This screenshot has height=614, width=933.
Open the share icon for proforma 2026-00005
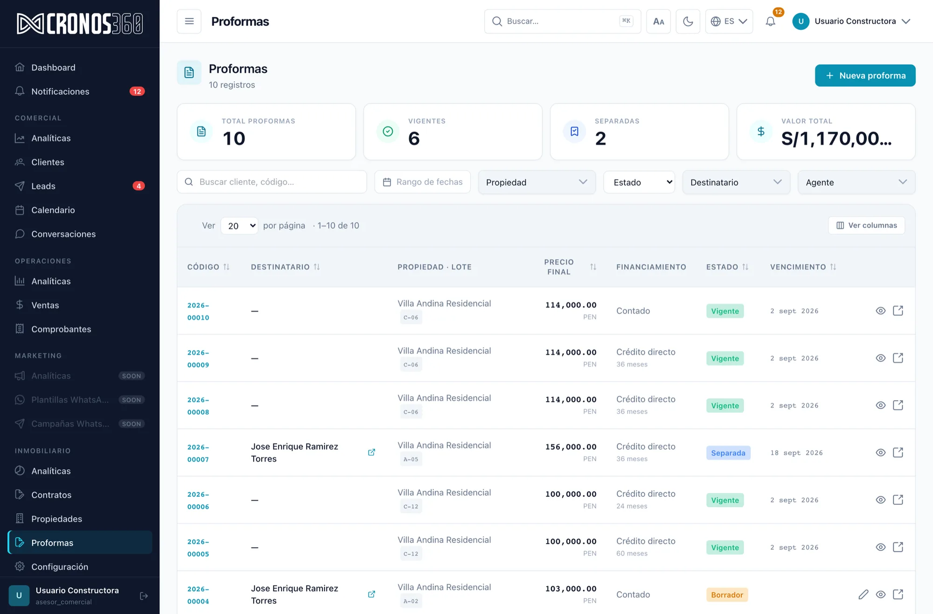coord(898,547)
